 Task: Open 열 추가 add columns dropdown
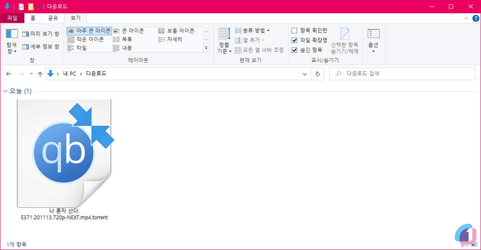coord(250,40)
